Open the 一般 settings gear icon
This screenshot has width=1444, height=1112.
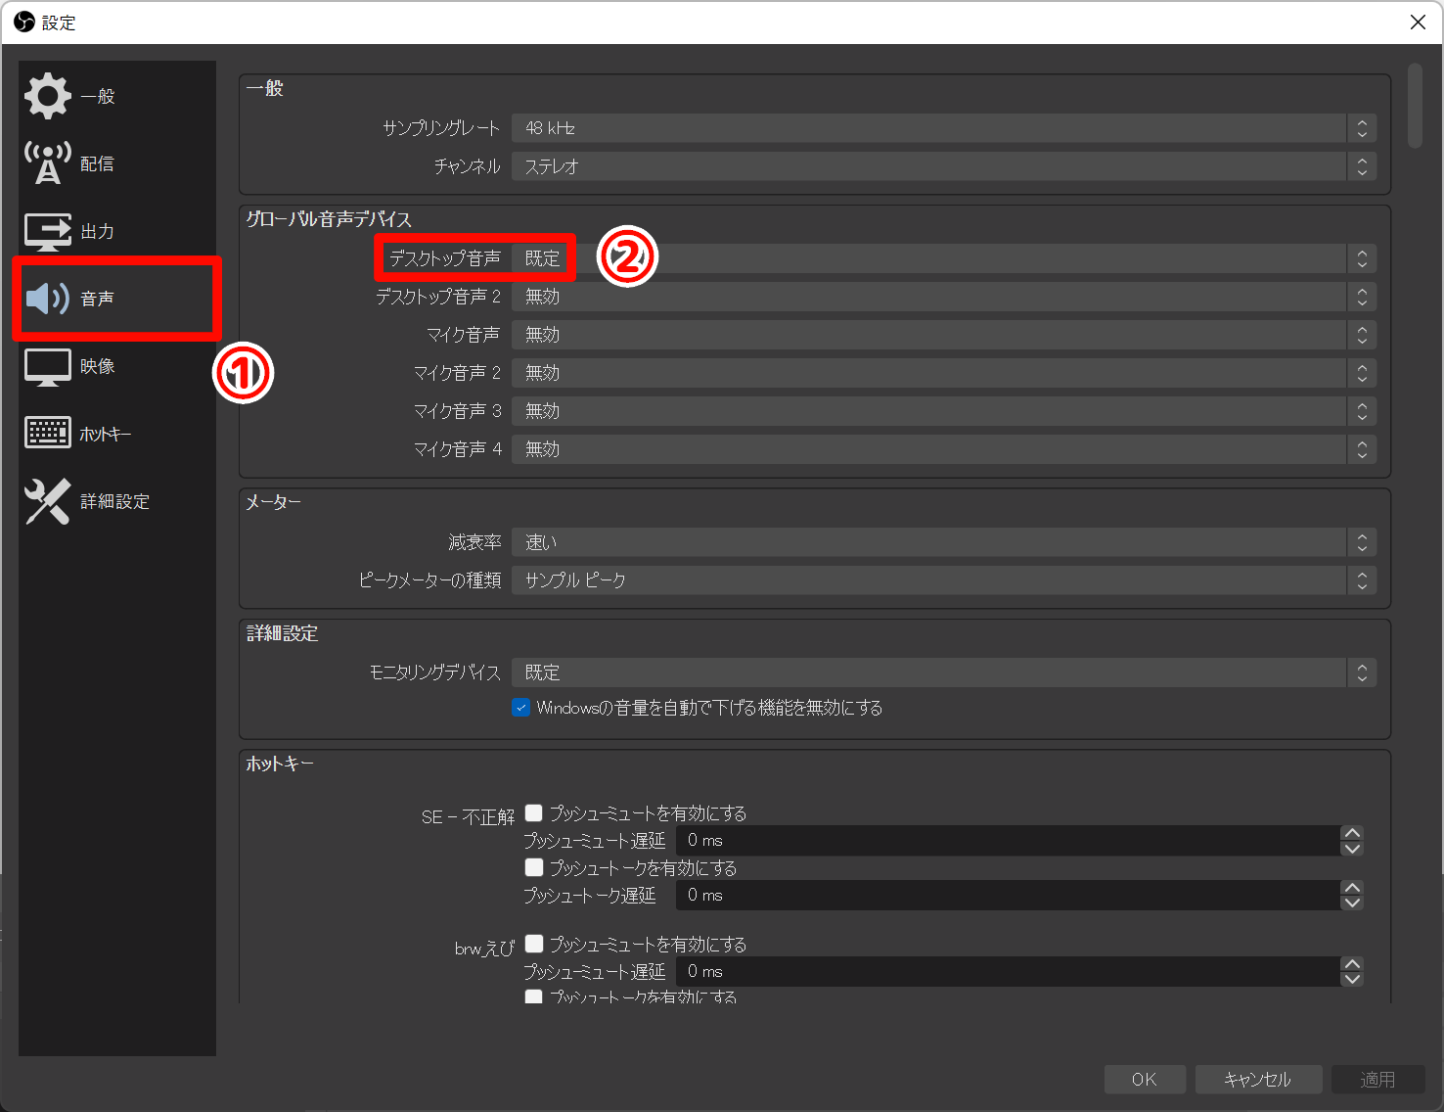pos(48,96)
